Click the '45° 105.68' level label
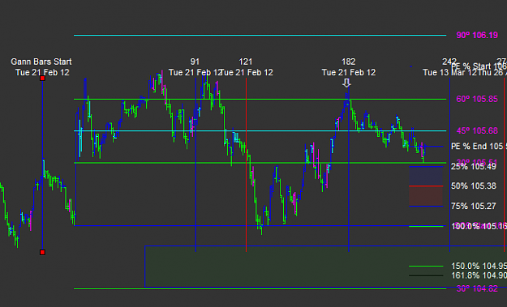507x307 pixels. point(477,130)
